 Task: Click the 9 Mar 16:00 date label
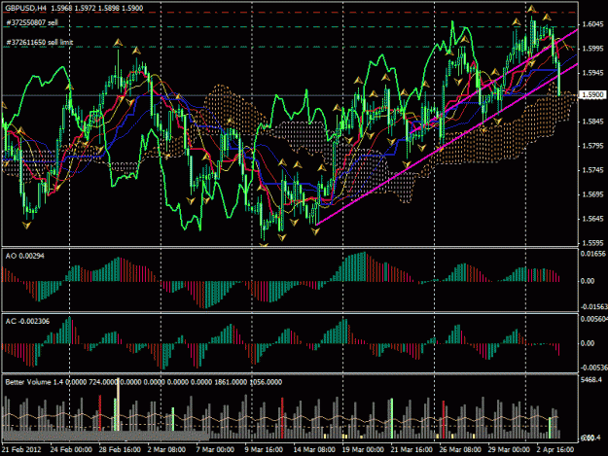(264, 449)
